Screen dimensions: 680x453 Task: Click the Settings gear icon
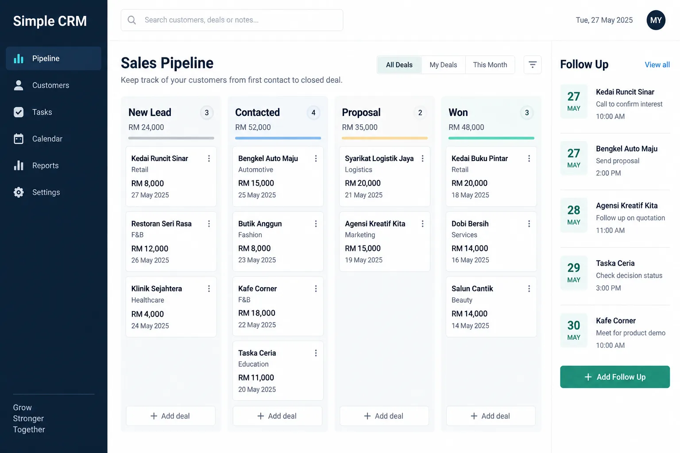[19, 192]
